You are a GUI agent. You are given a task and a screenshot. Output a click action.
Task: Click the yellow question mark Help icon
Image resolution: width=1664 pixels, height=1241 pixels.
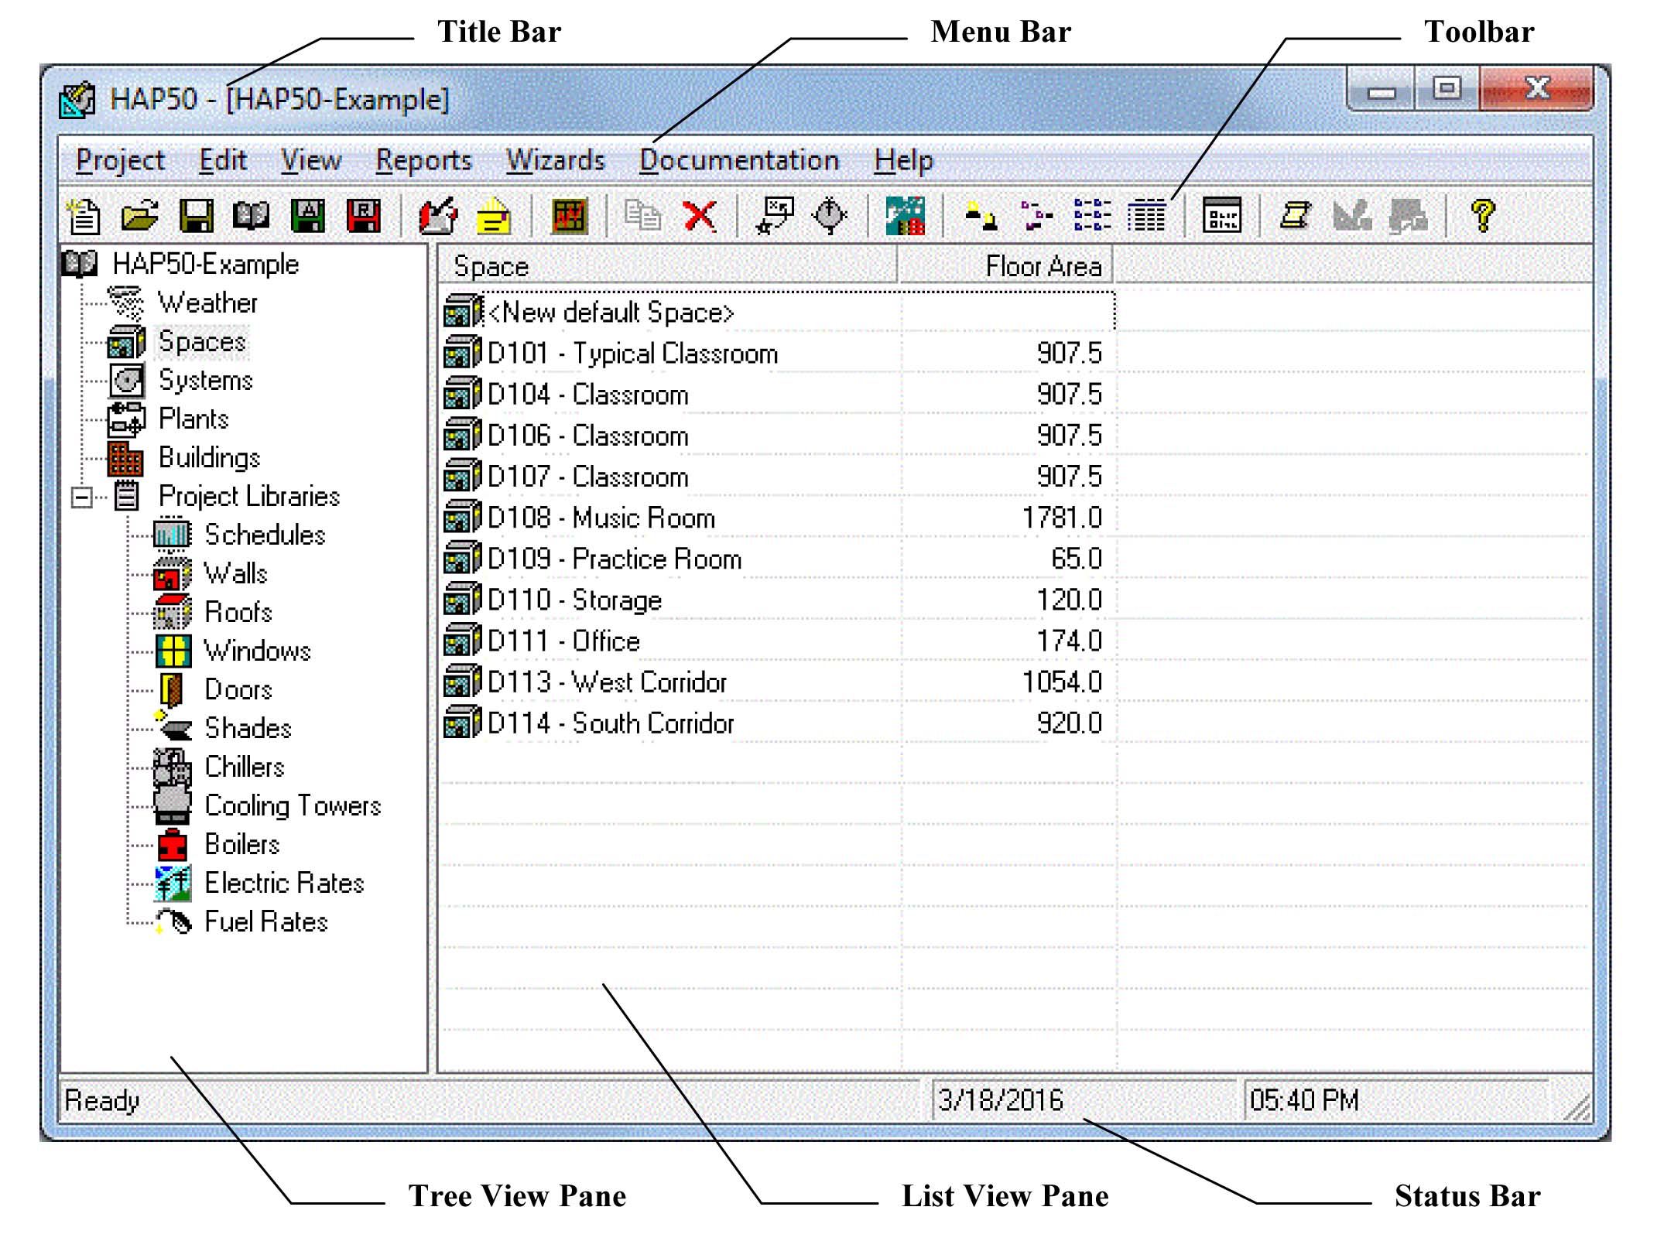pos(1482,216)
